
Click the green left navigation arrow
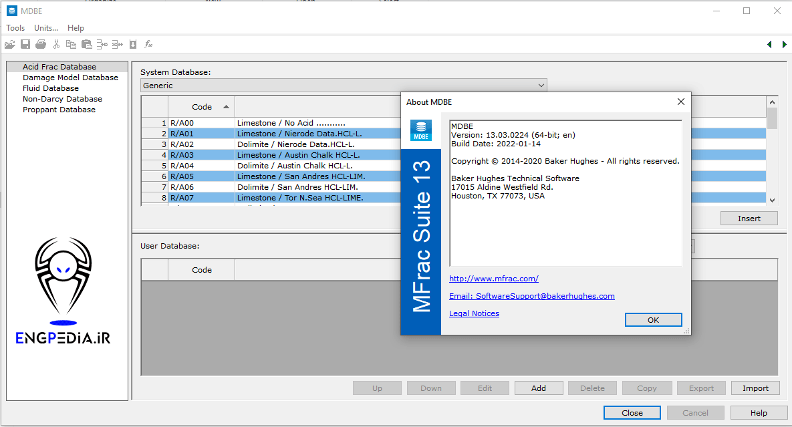click(769, 44)
